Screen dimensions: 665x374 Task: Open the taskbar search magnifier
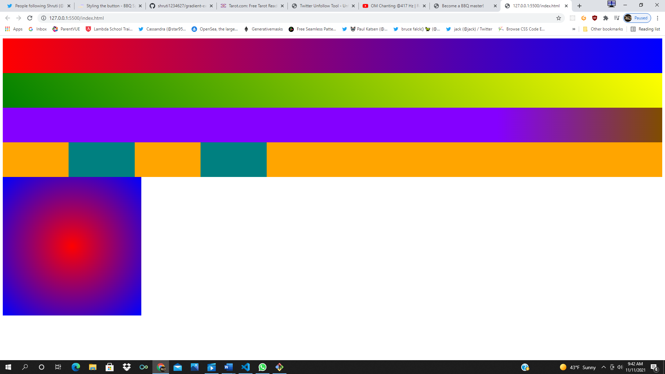(x=25, y=367)
